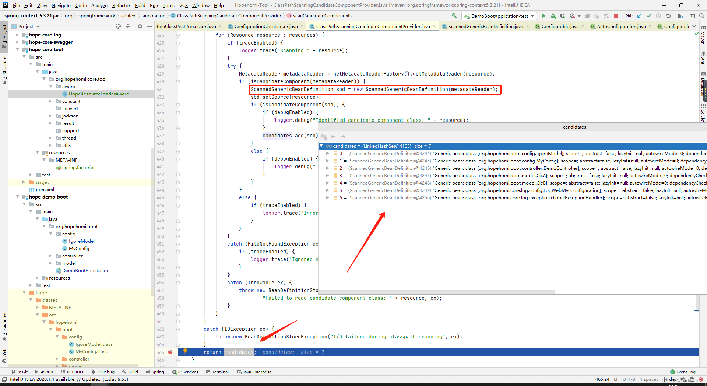Open the Search Everywhere magnifier icon

tap(701, 16)
